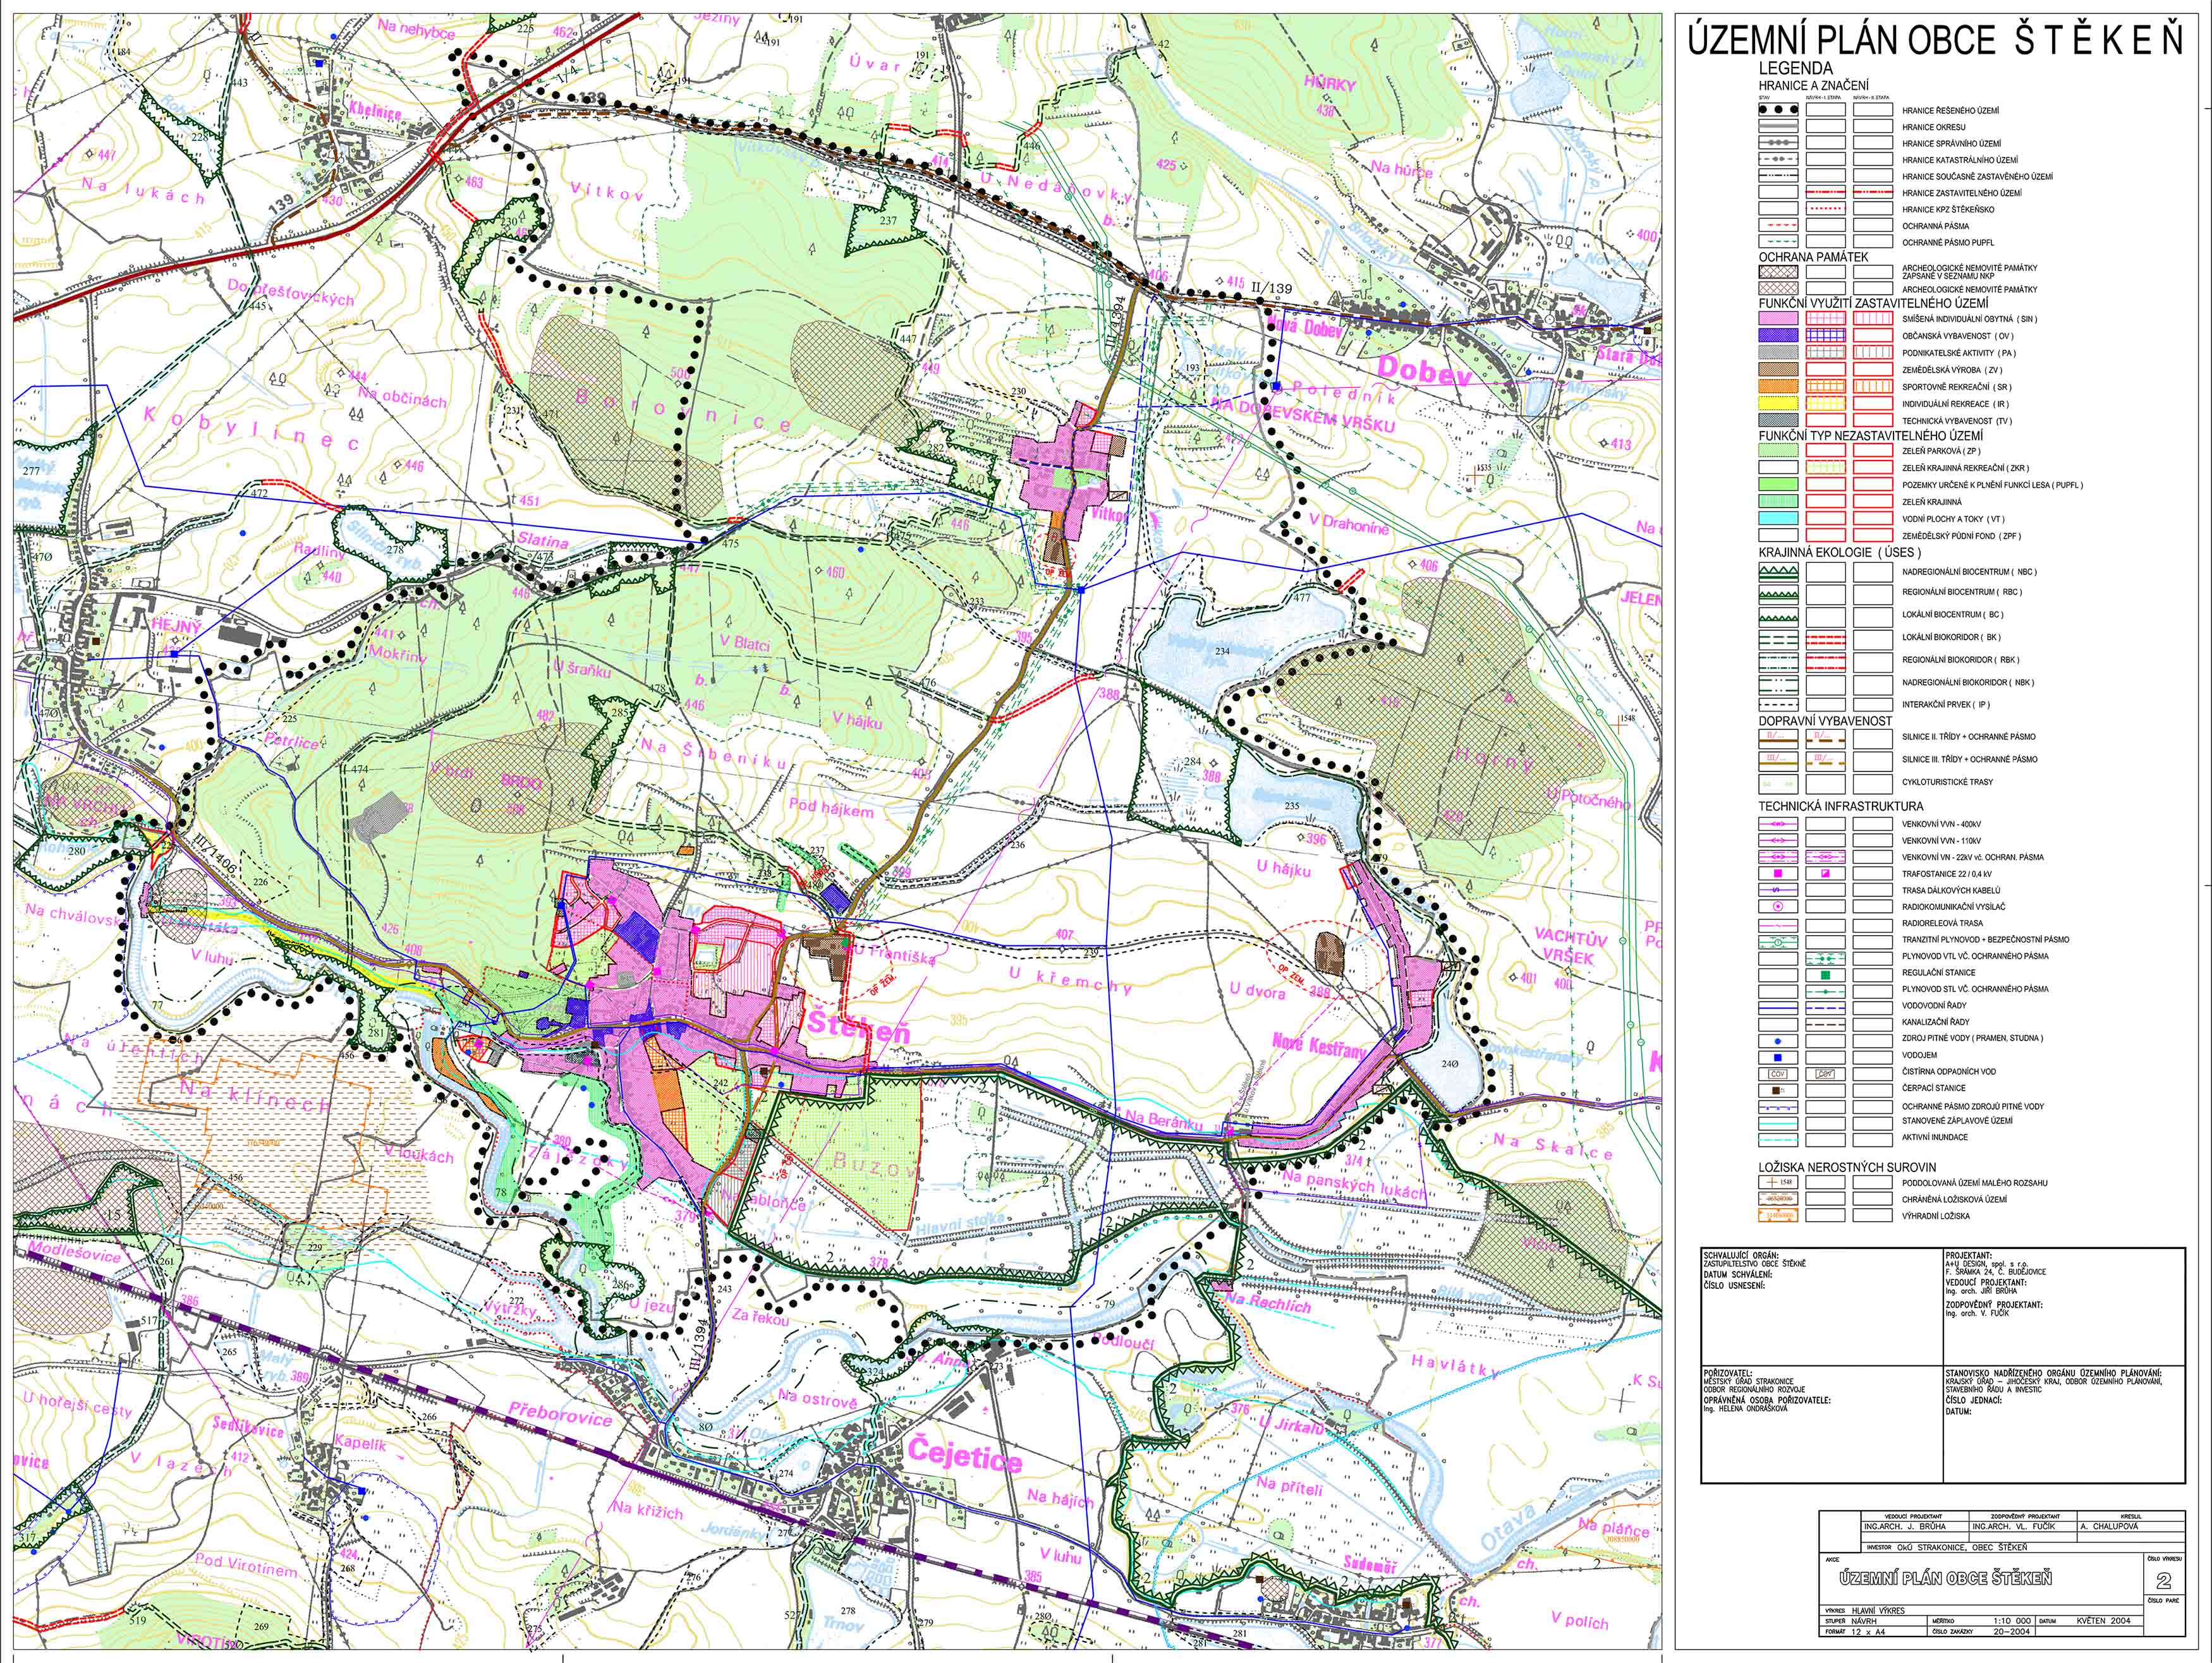2212x1663 pixels.
Task: Click the Nadregionální biocentrum (NBC) legend symbol
Action: 1778,571
